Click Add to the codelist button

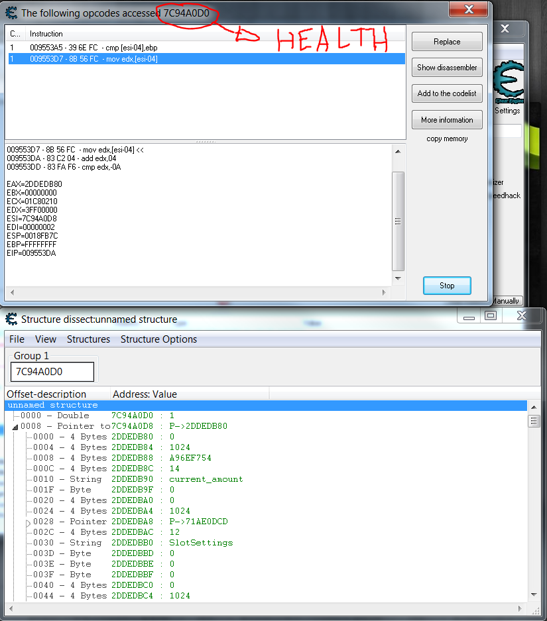446,93
